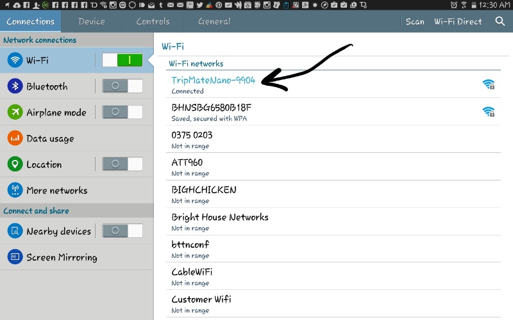Tap the Nearby devices icon
The width and height of the screenshot is (513, 320).
[15, 231]
